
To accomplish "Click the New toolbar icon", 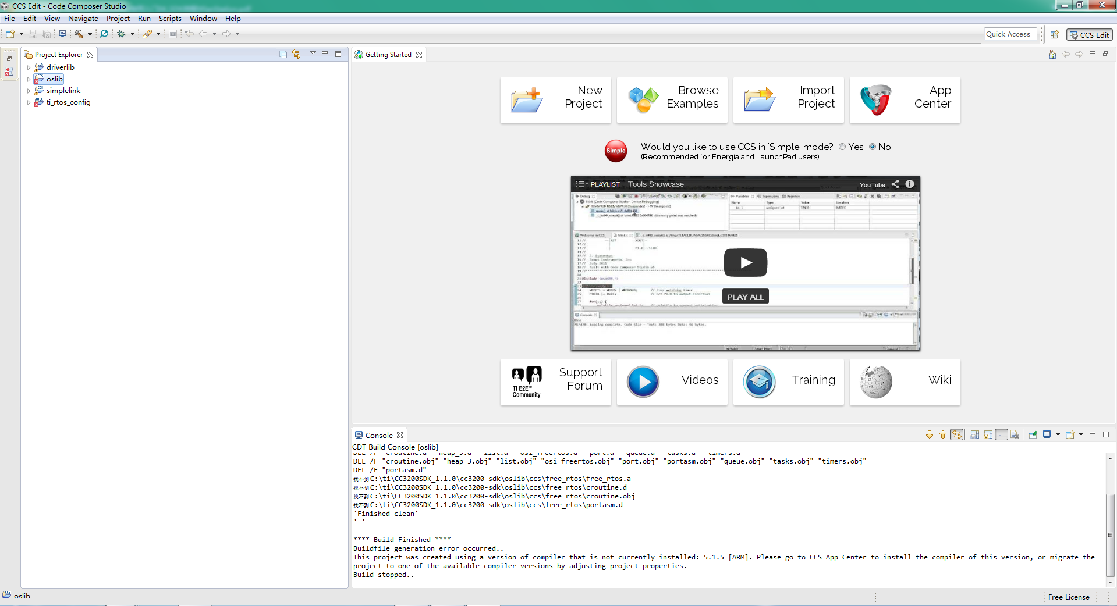I will click(x=10, y=34).
